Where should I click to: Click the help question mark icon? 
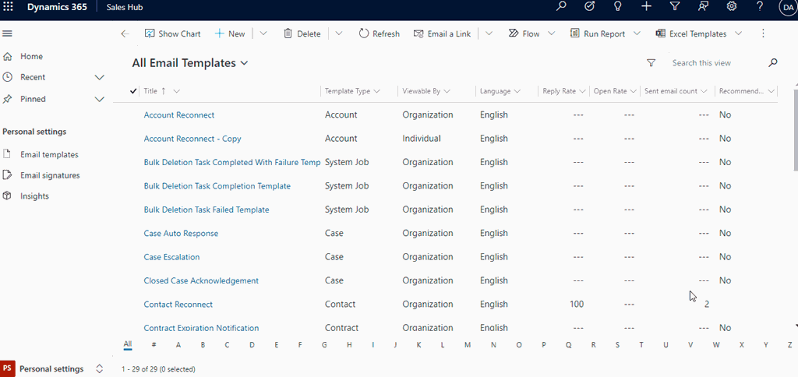(760, 7)
